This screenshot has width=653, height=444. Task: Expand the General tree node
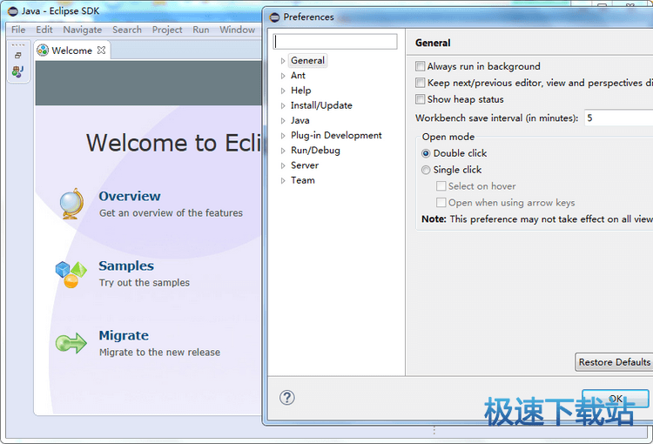pyautogui.click(x=283, y=61)
